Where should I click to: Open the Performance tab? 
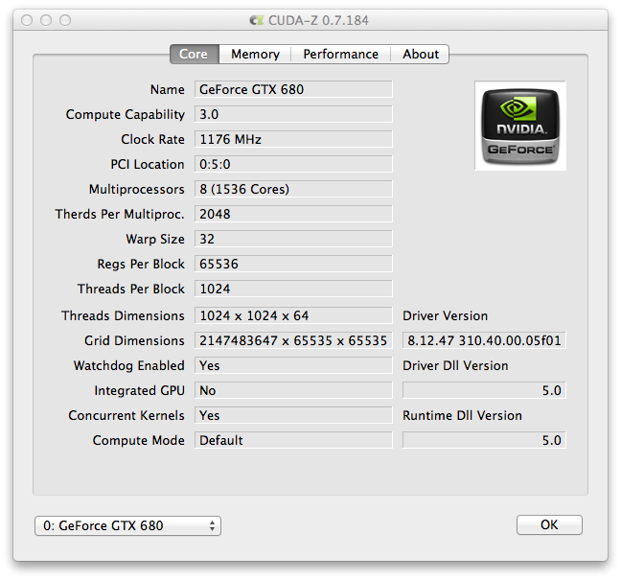[340, 55]
